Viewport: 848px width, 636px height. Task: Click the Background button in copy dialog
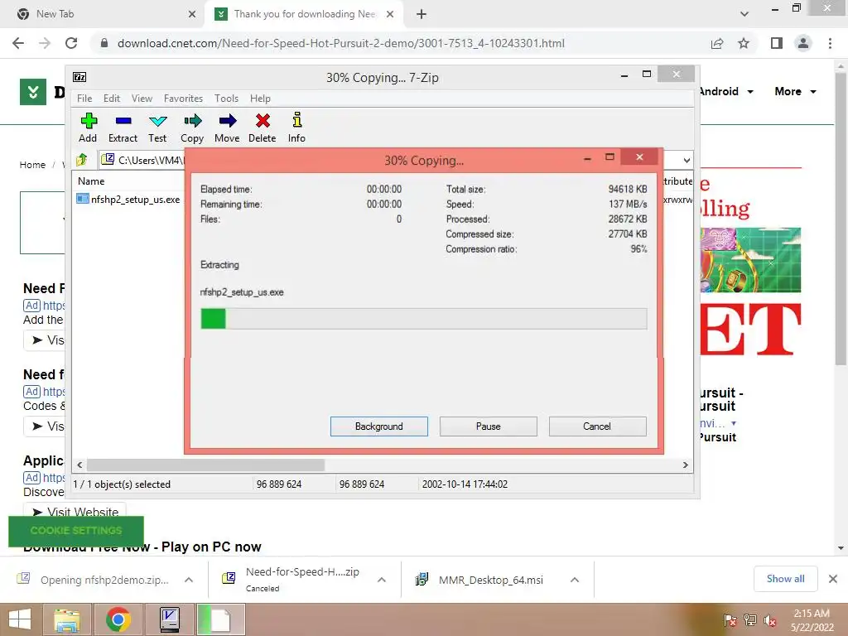coord(379,426)
